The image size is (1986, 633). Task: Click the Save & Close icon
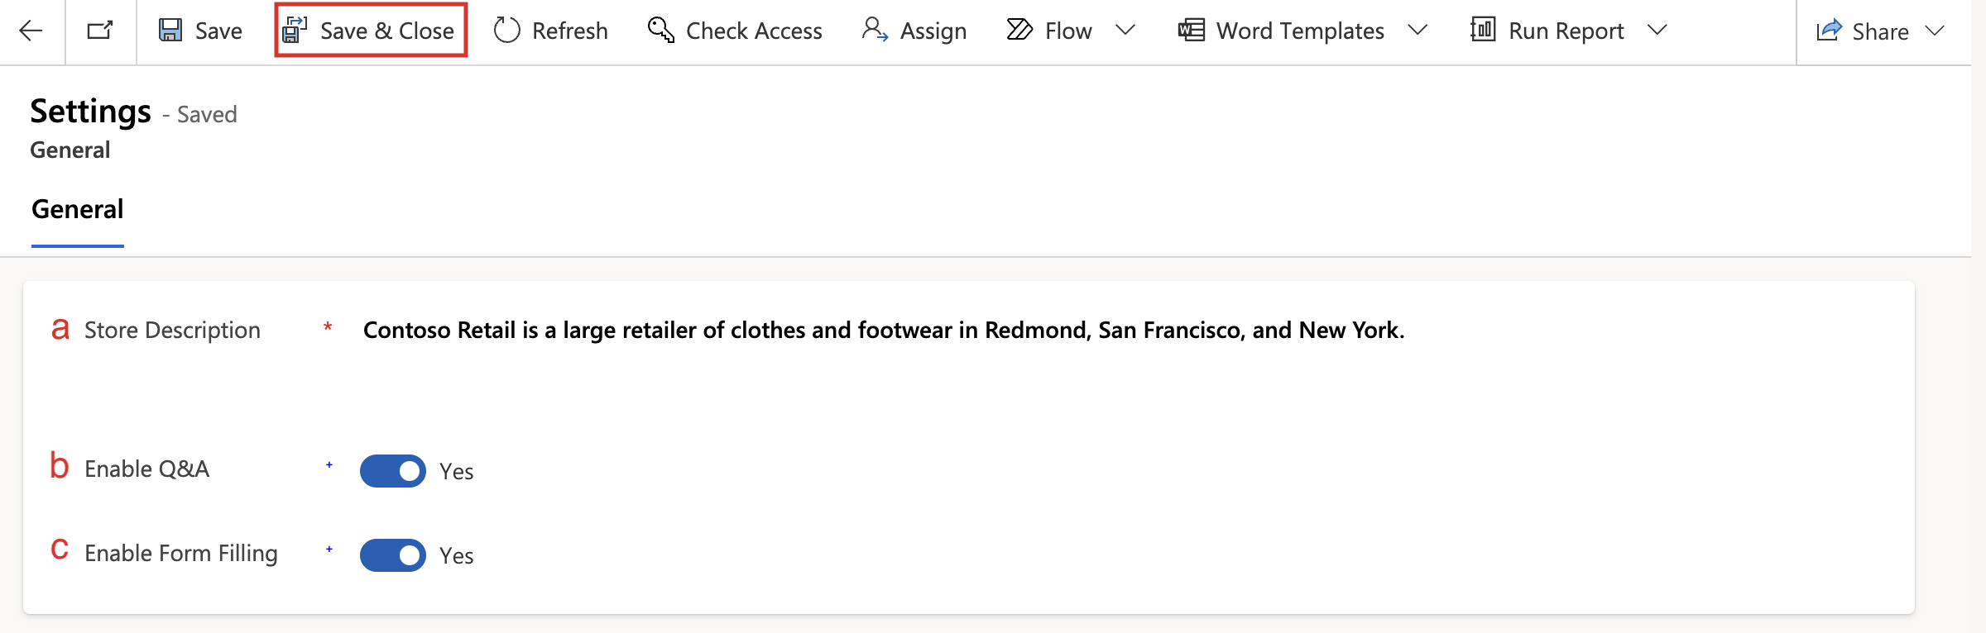pyautogui.click(x=295, y=31)
